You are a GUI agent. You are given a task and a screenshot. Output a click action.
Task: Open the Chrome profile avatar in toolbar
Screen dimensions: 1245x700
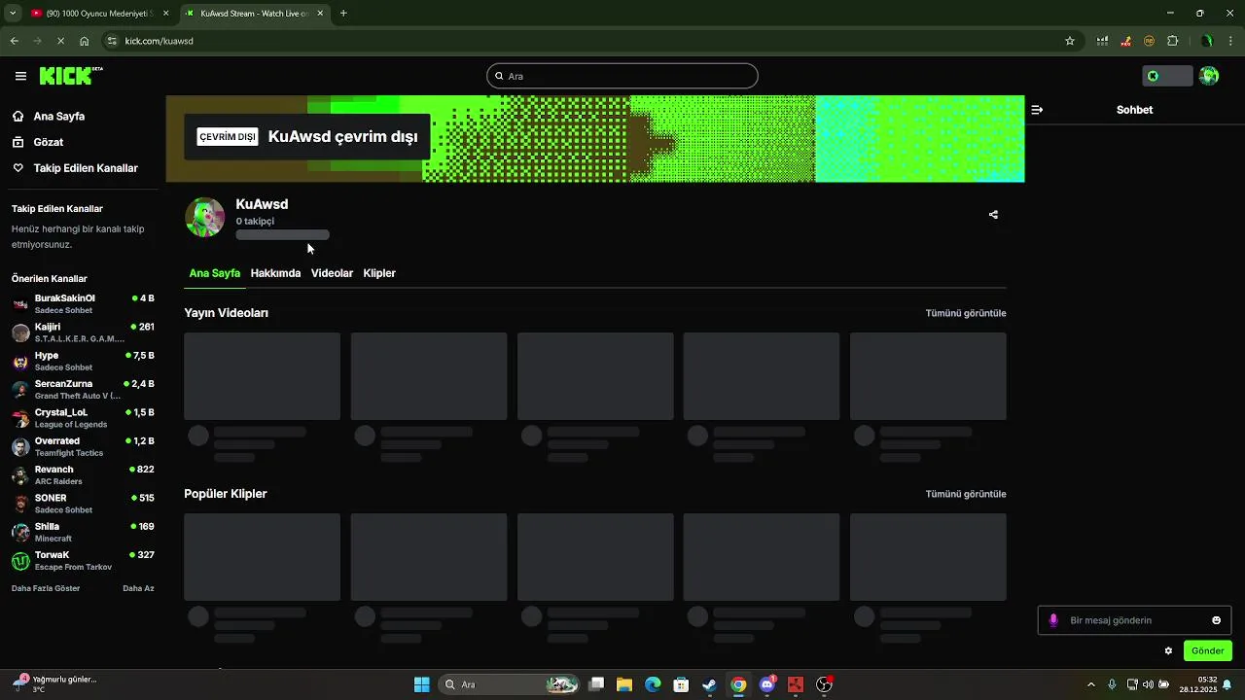click(x=1207, y=41)
